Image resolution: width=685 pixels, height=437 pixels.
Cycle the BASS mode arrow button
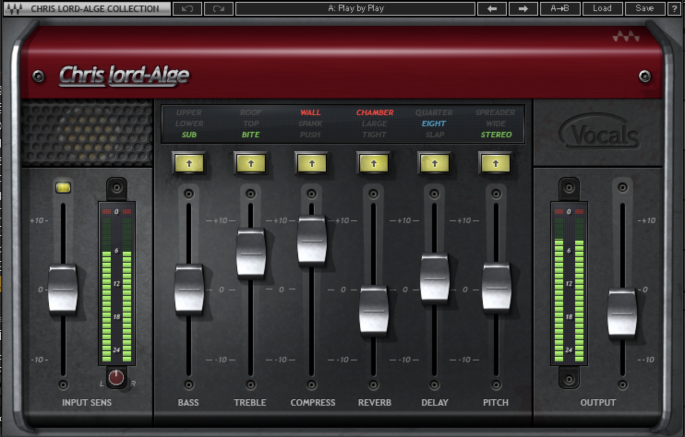pyautogui.click(x=189, y=164)
